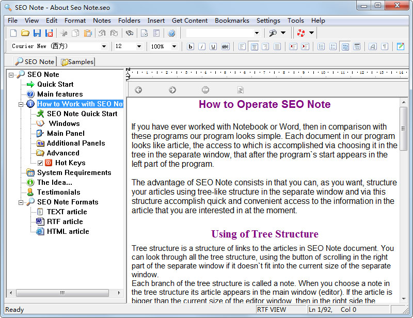
Task: Click the Undo arrow icon
Action: 102,33
